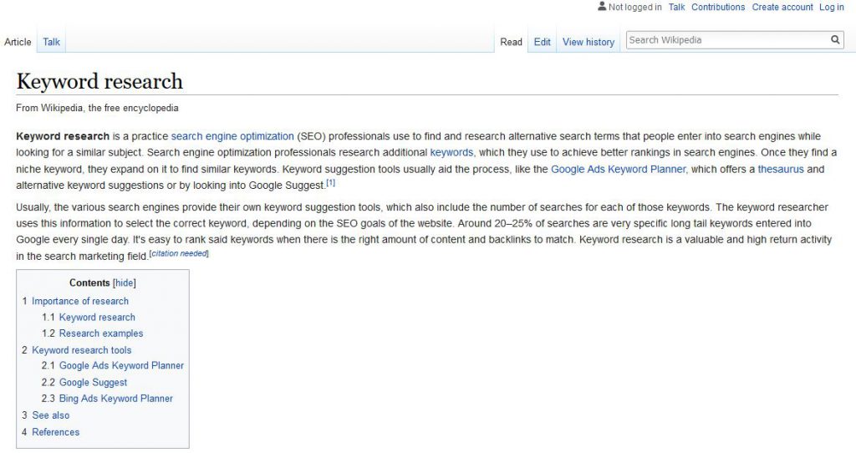Click the bold 'Keyword research' lead term

pos(63,136)
